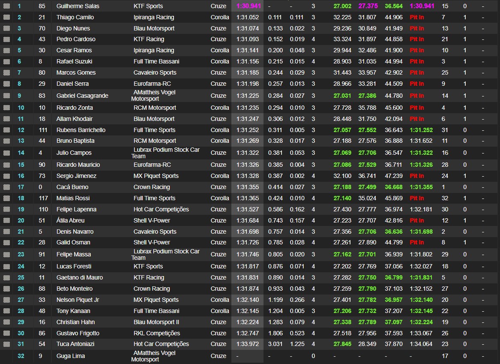Image resolution: width=500 pixels, height=364 pixels.
Task: Click the best lap time 1:33.972
Action: (248, 344)
